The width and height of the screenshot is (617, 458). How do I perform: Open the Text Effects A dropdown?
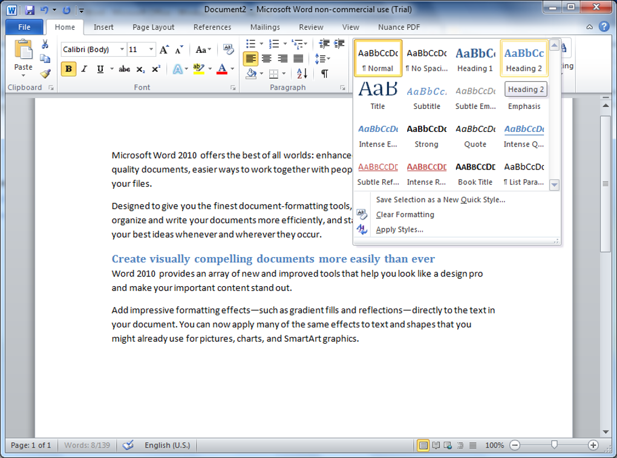[181, 69]
